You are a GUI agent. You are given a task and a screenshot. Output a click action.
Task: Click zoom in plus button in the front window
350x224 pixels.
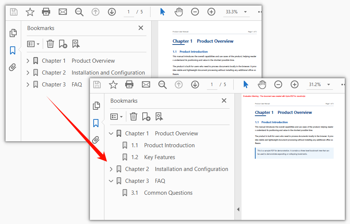click(x=294, y=85)
